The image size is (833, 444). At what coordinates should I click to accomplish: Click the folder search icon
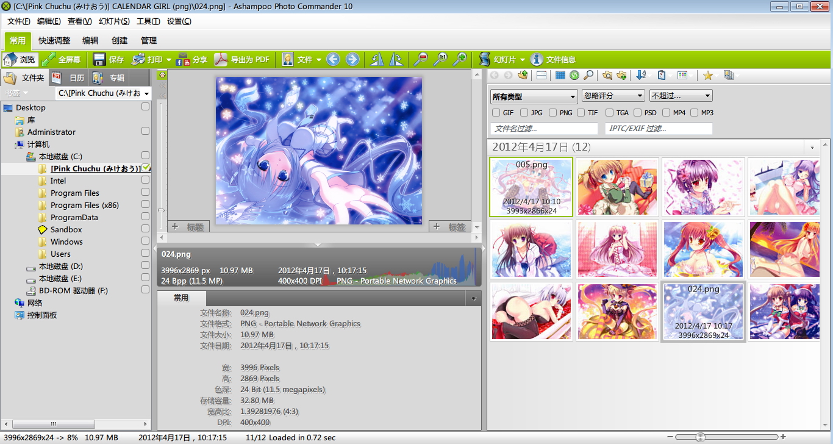tap(607, 75)
